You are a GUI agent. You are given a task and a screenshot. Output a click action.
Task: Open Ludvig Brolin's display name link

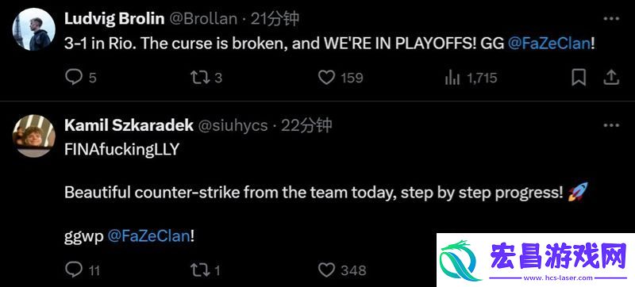tap(114, 18)
